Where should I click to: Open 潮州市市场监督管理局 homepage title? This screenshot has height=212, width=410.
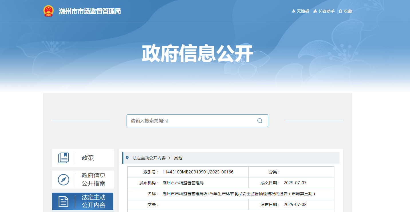pyautogui.click(x=90, y=11)
